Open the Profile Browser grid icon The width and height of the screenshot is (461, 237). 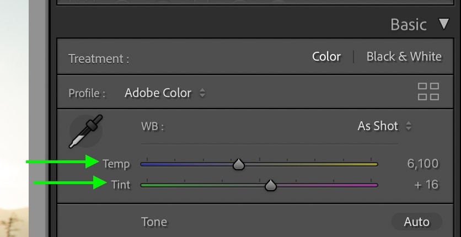pyautogui.click(x=428, y=91)
